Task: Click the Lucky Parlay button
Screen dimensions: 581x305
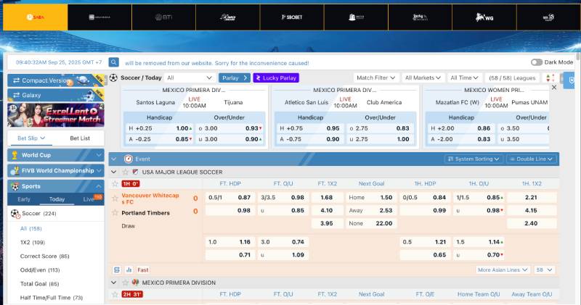Action: (275, 78)
